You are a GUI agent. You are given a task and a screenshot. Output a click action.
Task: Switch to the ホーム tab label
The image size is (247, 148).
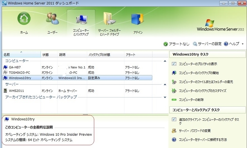pos(24,32)
